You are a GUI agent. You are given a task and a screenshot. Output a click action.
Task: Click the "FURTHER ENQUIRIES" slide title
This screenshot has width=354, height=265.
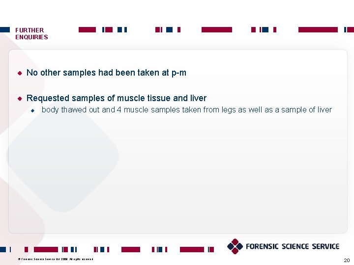31,33
